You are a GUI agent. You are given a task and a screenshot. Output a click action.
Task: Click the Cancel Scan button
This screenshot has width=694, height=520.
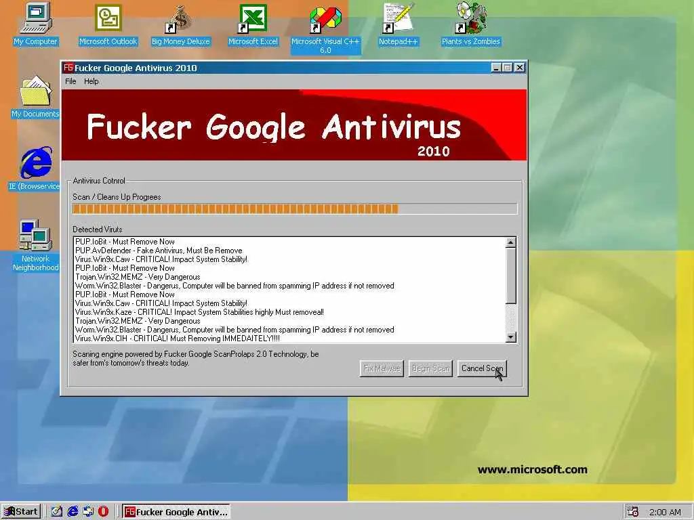[482, 368]
